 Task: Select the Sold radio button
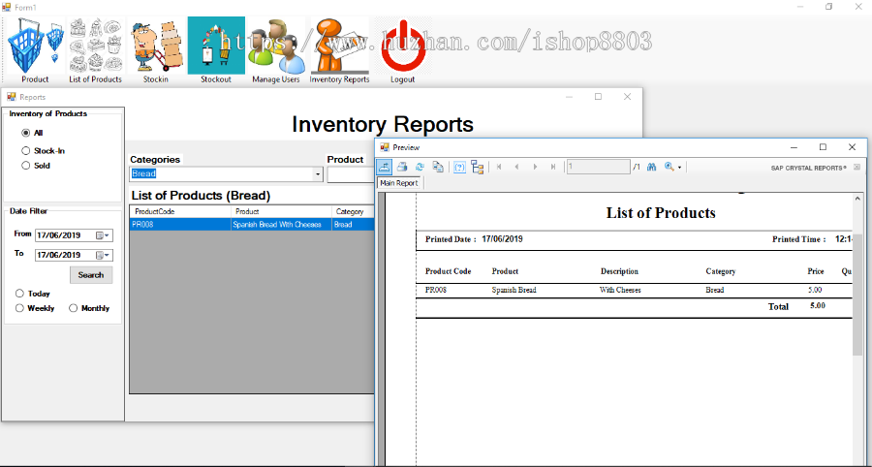pos(25,166)
